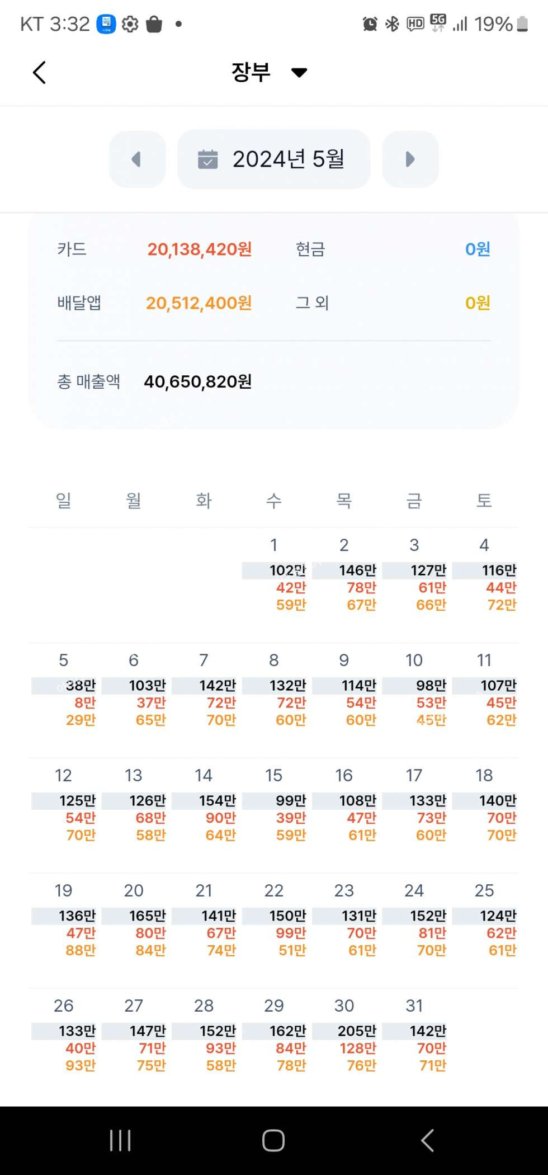Select May 1 in calendar
548x1175 pixels.
click(x=274, y=576)
